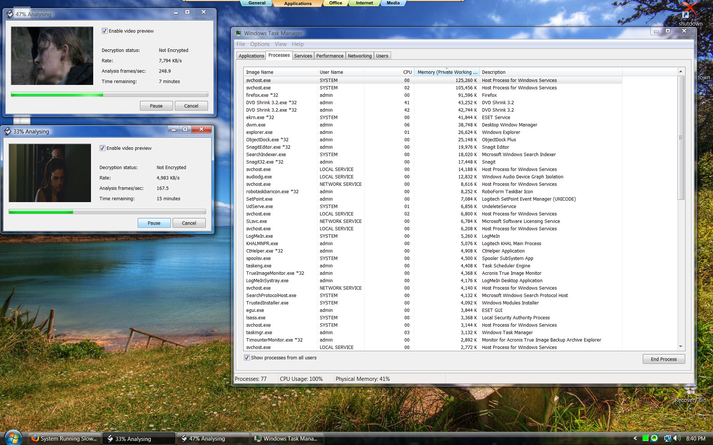713x445 pixels.
Task: Open the Internet dock tab
Action: click(365, 3)
